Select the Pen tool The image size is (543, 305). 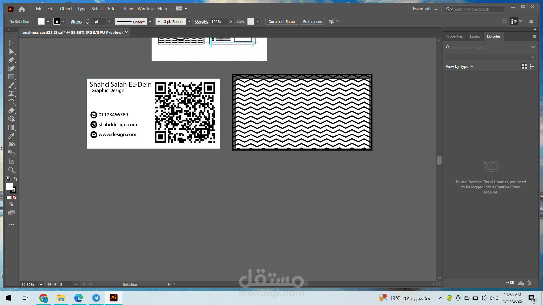coord(11,60)
